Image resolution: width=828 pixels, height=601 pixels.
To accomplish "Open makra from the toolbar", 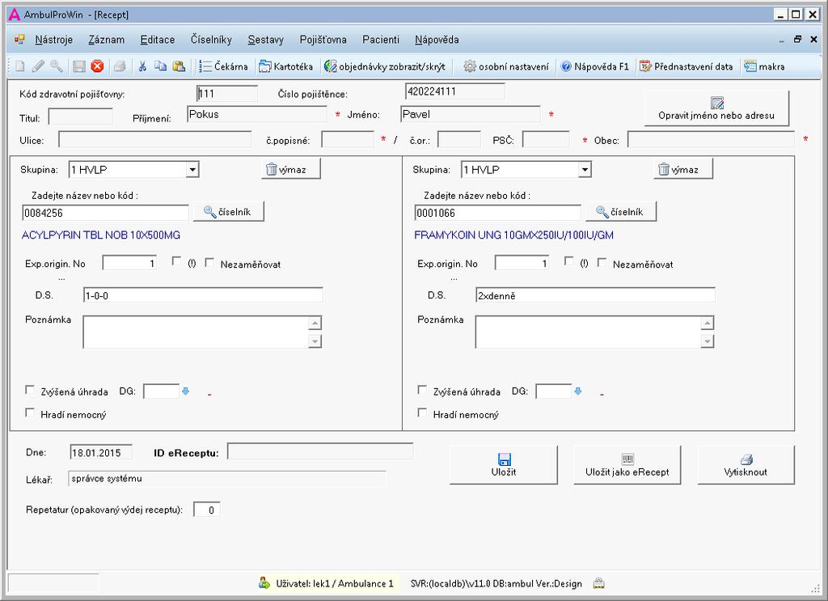I will pos(764,66).
